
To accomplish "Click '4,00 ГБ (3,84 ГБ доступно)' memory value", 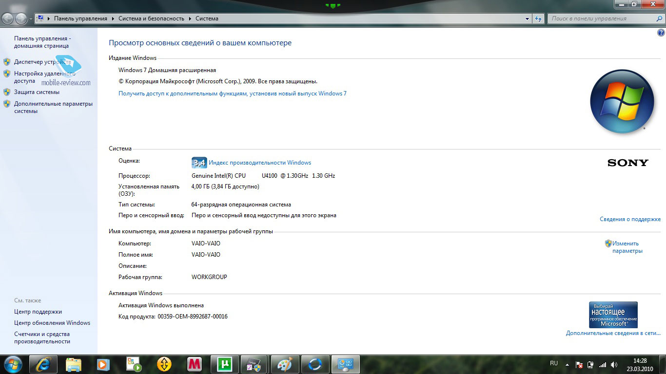I will pos(225,187).
